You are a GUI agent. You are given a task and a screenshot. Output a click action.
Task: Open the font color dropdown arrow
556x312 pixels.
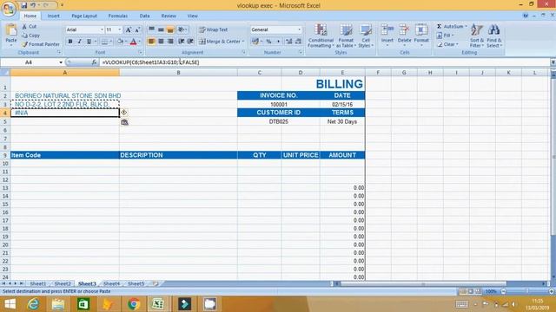[139, 42]
